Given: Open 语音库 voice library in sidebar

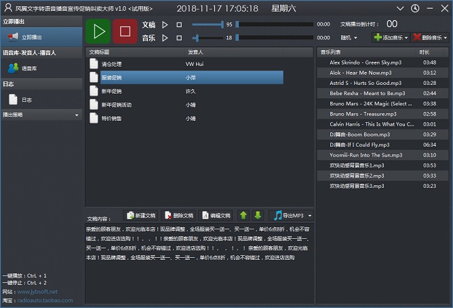Looking at the screenshot, I should 41,69.
